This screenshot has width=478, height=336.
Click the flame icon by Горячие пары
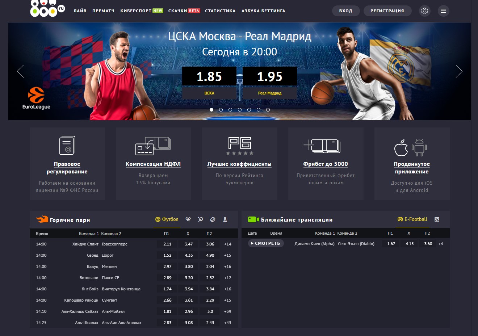(x=42, y=219)
